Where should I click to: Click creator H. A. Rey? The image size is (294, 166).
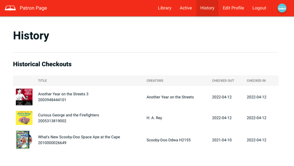pyautogui.click(x=154, y=118)
